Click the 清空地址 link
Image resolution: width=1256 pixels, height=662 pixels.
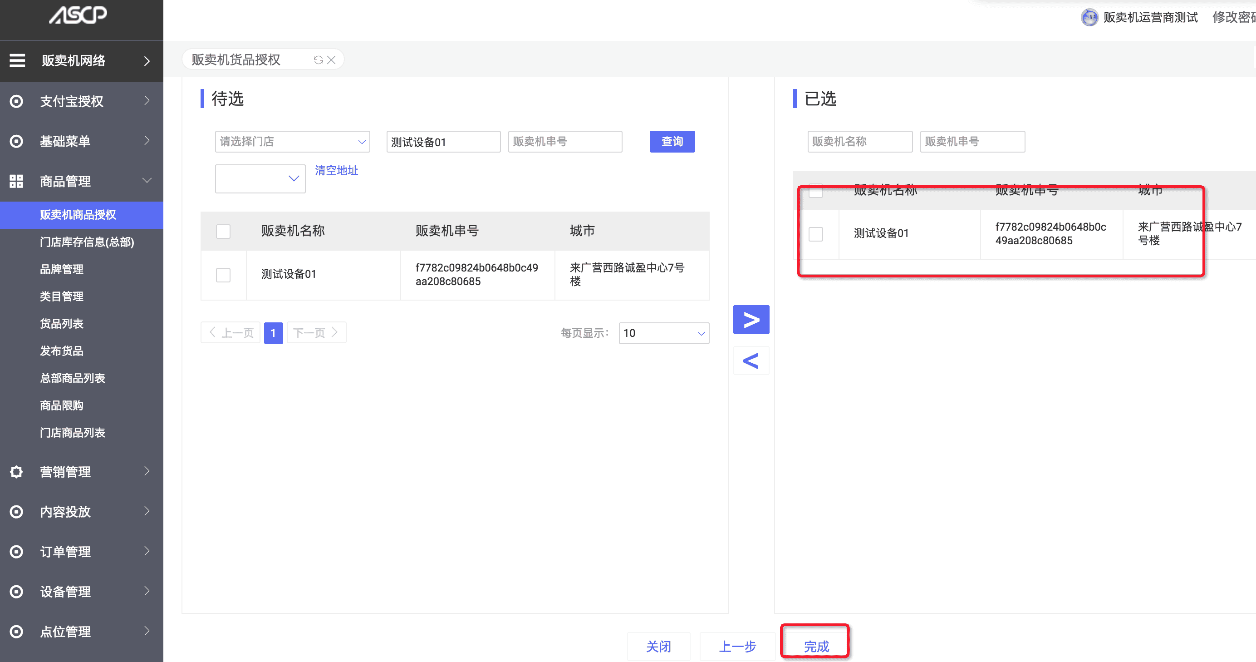[x=336, y=170]
